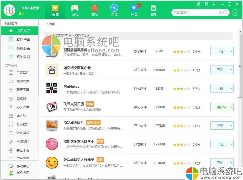Select the 全部软件 category
243x180 pixels.
pos(19,72)
